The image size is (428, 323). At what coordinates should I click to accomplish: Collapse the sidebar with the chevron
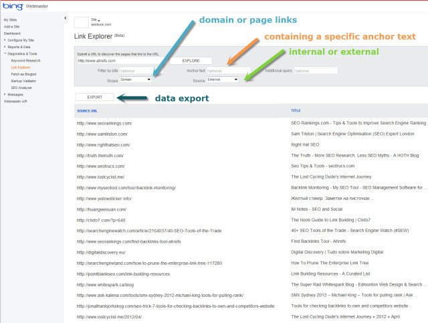tap(66, 18)
